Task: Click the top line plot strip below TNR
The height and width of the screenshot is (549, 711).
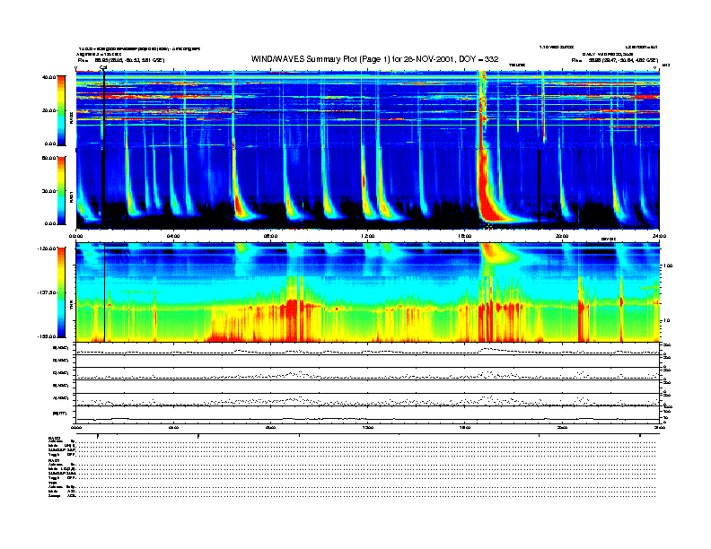Action: [x=367, y=349]
